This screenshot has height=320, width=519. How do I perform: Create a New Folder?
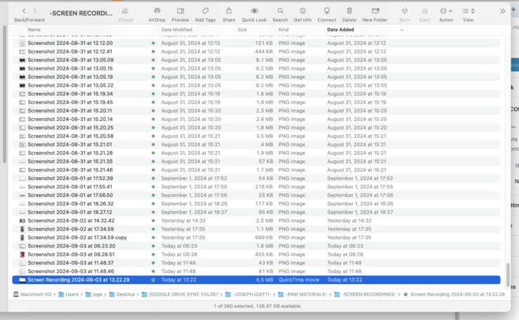click(x=375, y=11)
